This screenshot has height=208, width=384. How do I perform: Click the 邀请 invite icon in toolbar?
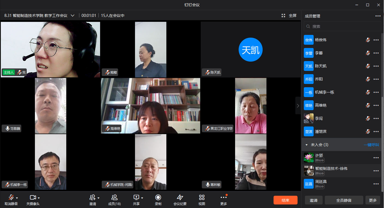pos(92,198)
